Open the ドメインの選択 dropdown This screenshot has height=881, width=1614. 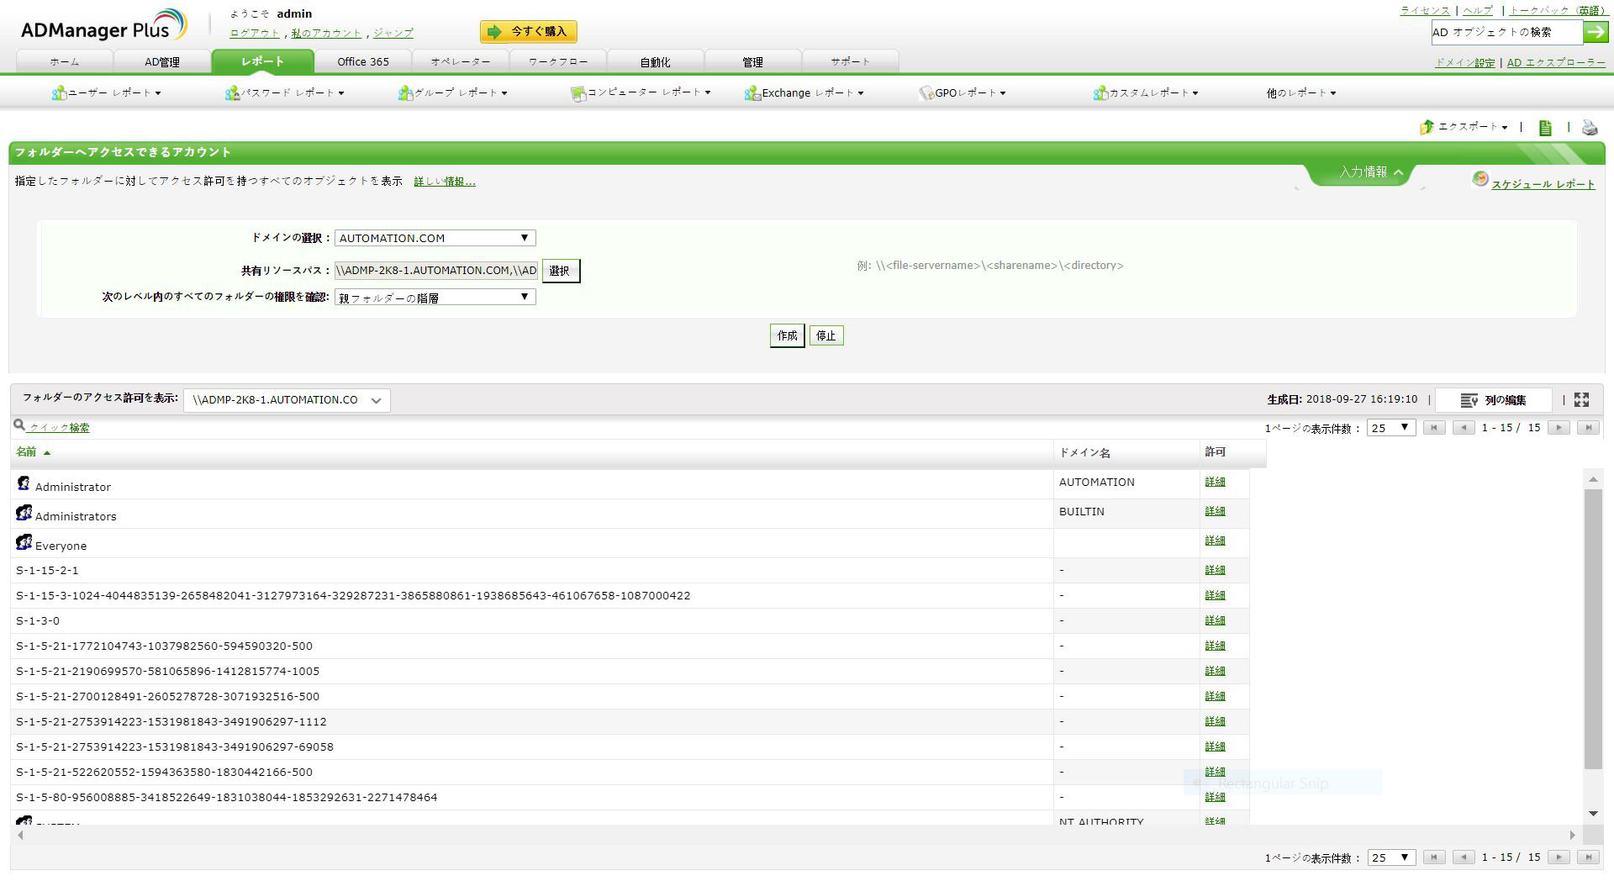(434, 237)
